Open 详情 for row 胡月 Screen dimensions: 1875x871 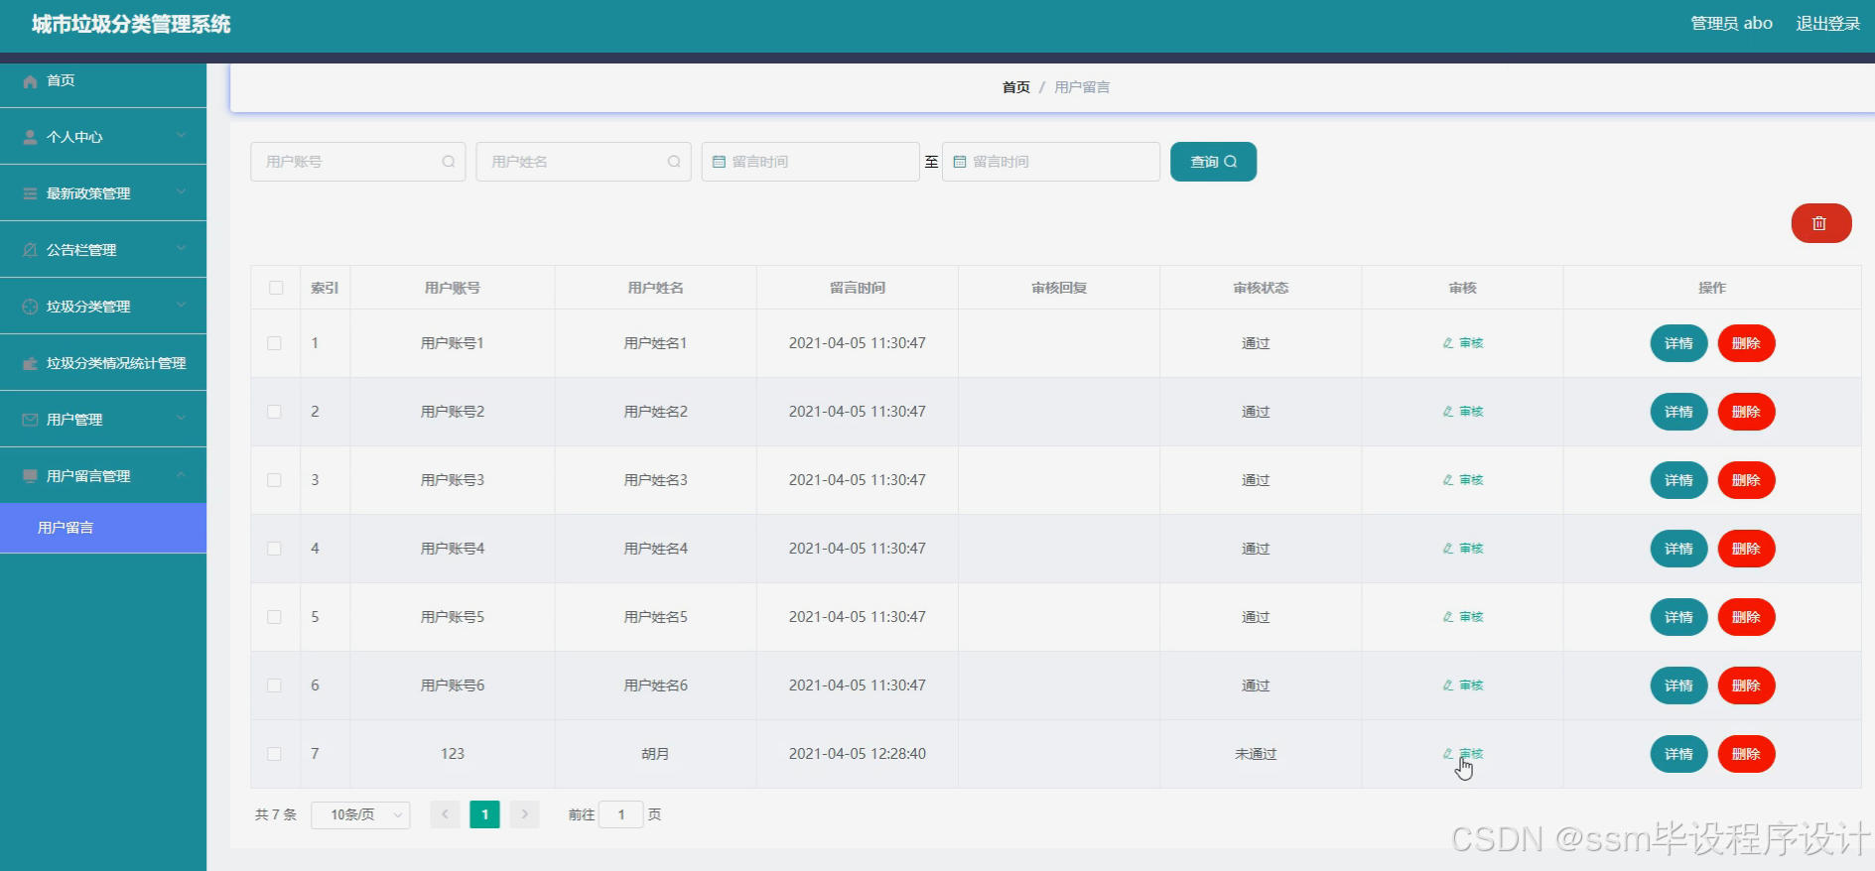[x=1678, y=754]
